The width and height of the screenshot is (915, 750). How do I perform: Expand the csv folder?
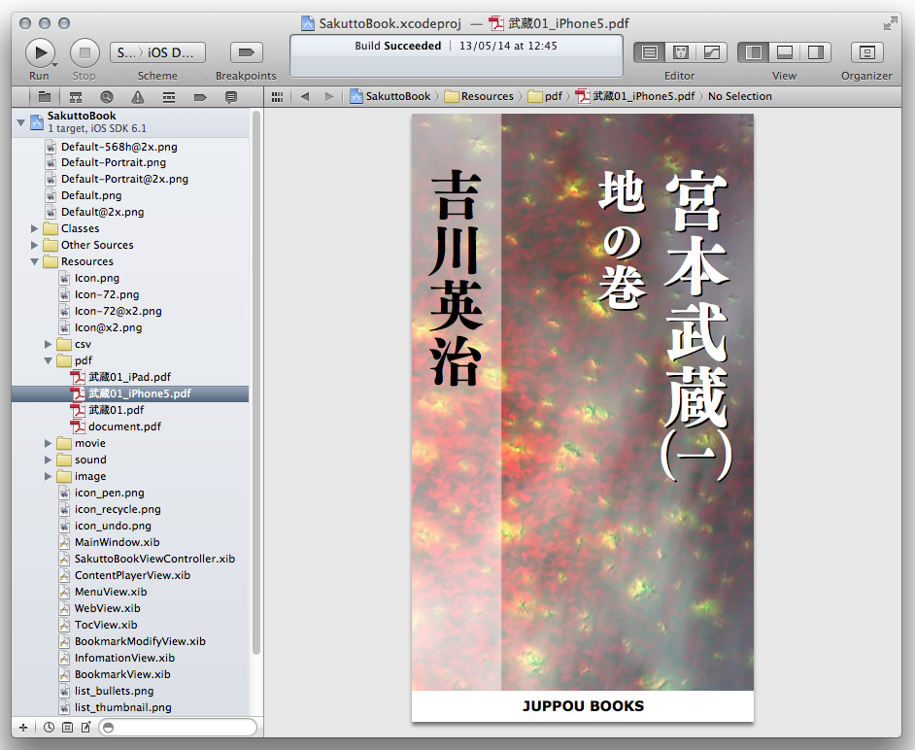[x=48, y=344]
